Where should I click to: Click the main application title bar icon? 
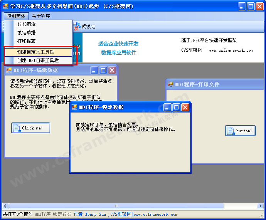tap(5, 6)
